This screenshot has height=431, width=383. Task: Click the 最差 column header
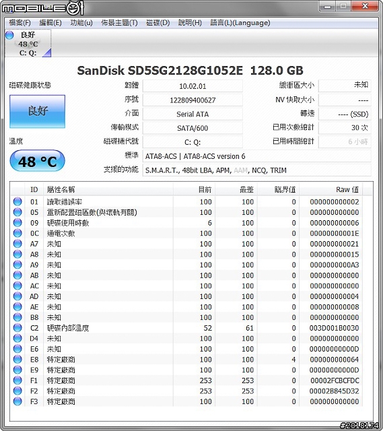click(x=236, y=189)
